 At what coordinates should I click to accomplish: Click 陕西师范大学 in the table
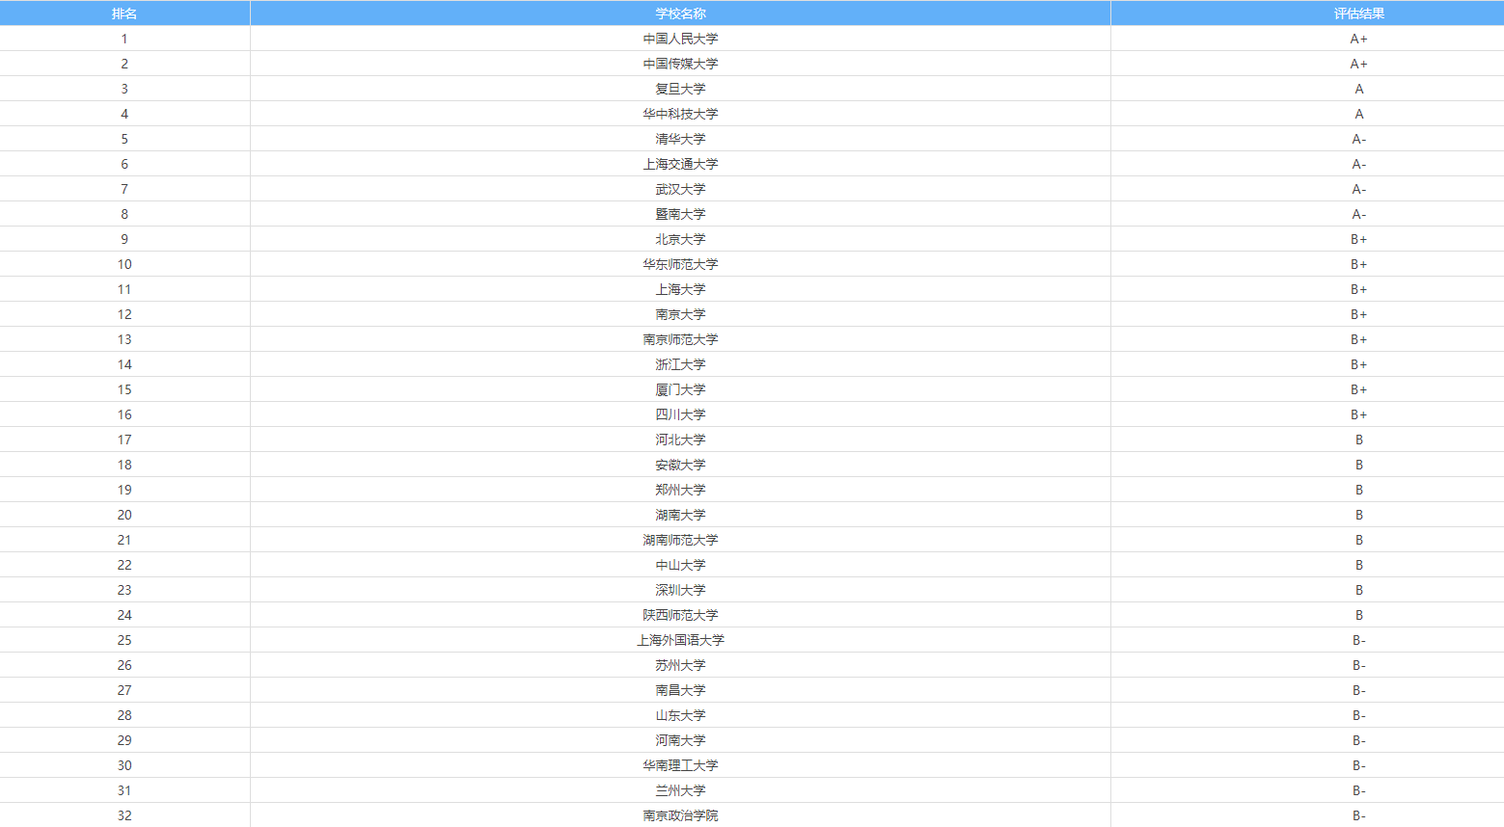coord(680,615)
